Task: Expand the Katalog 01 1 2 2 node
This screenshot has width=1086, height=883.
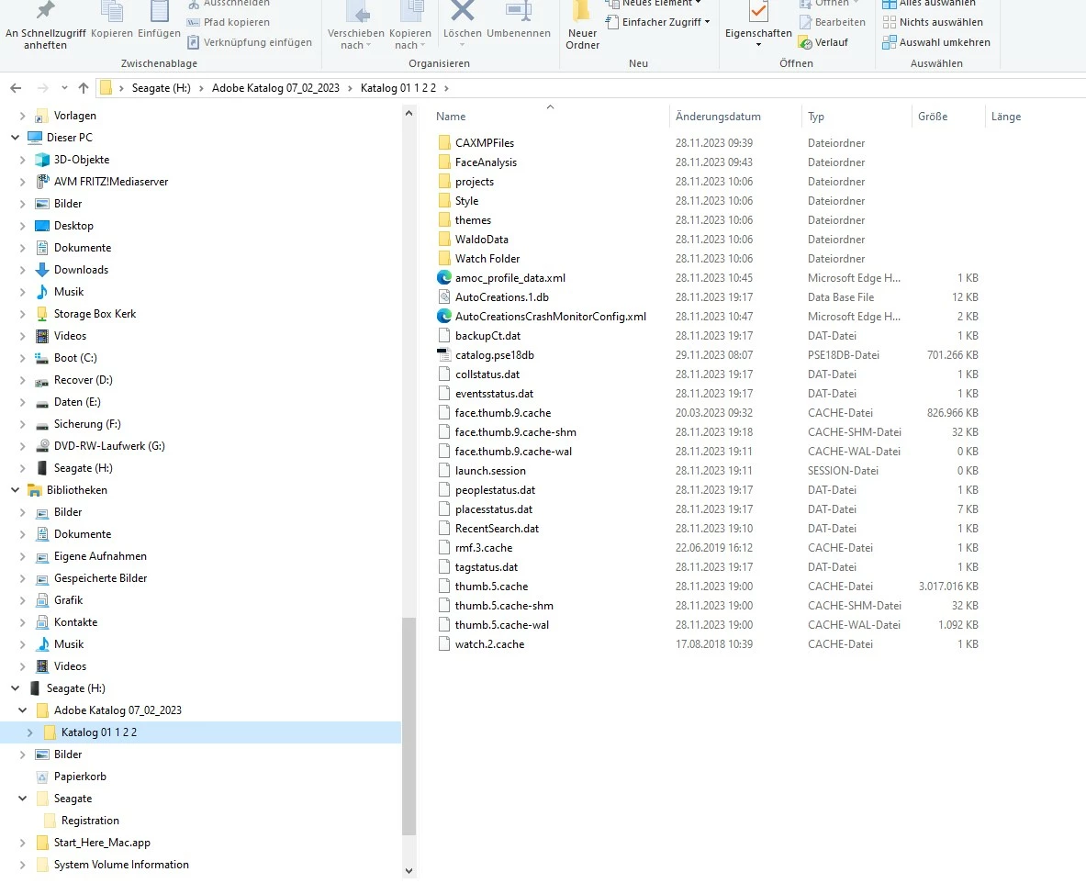Action: point(29,732)
